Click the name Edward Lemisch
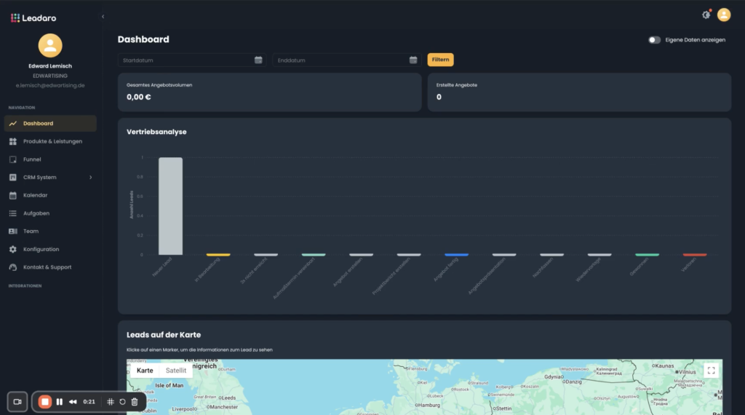The height and width of the screenshot is (415, 745). click(50, 66)
